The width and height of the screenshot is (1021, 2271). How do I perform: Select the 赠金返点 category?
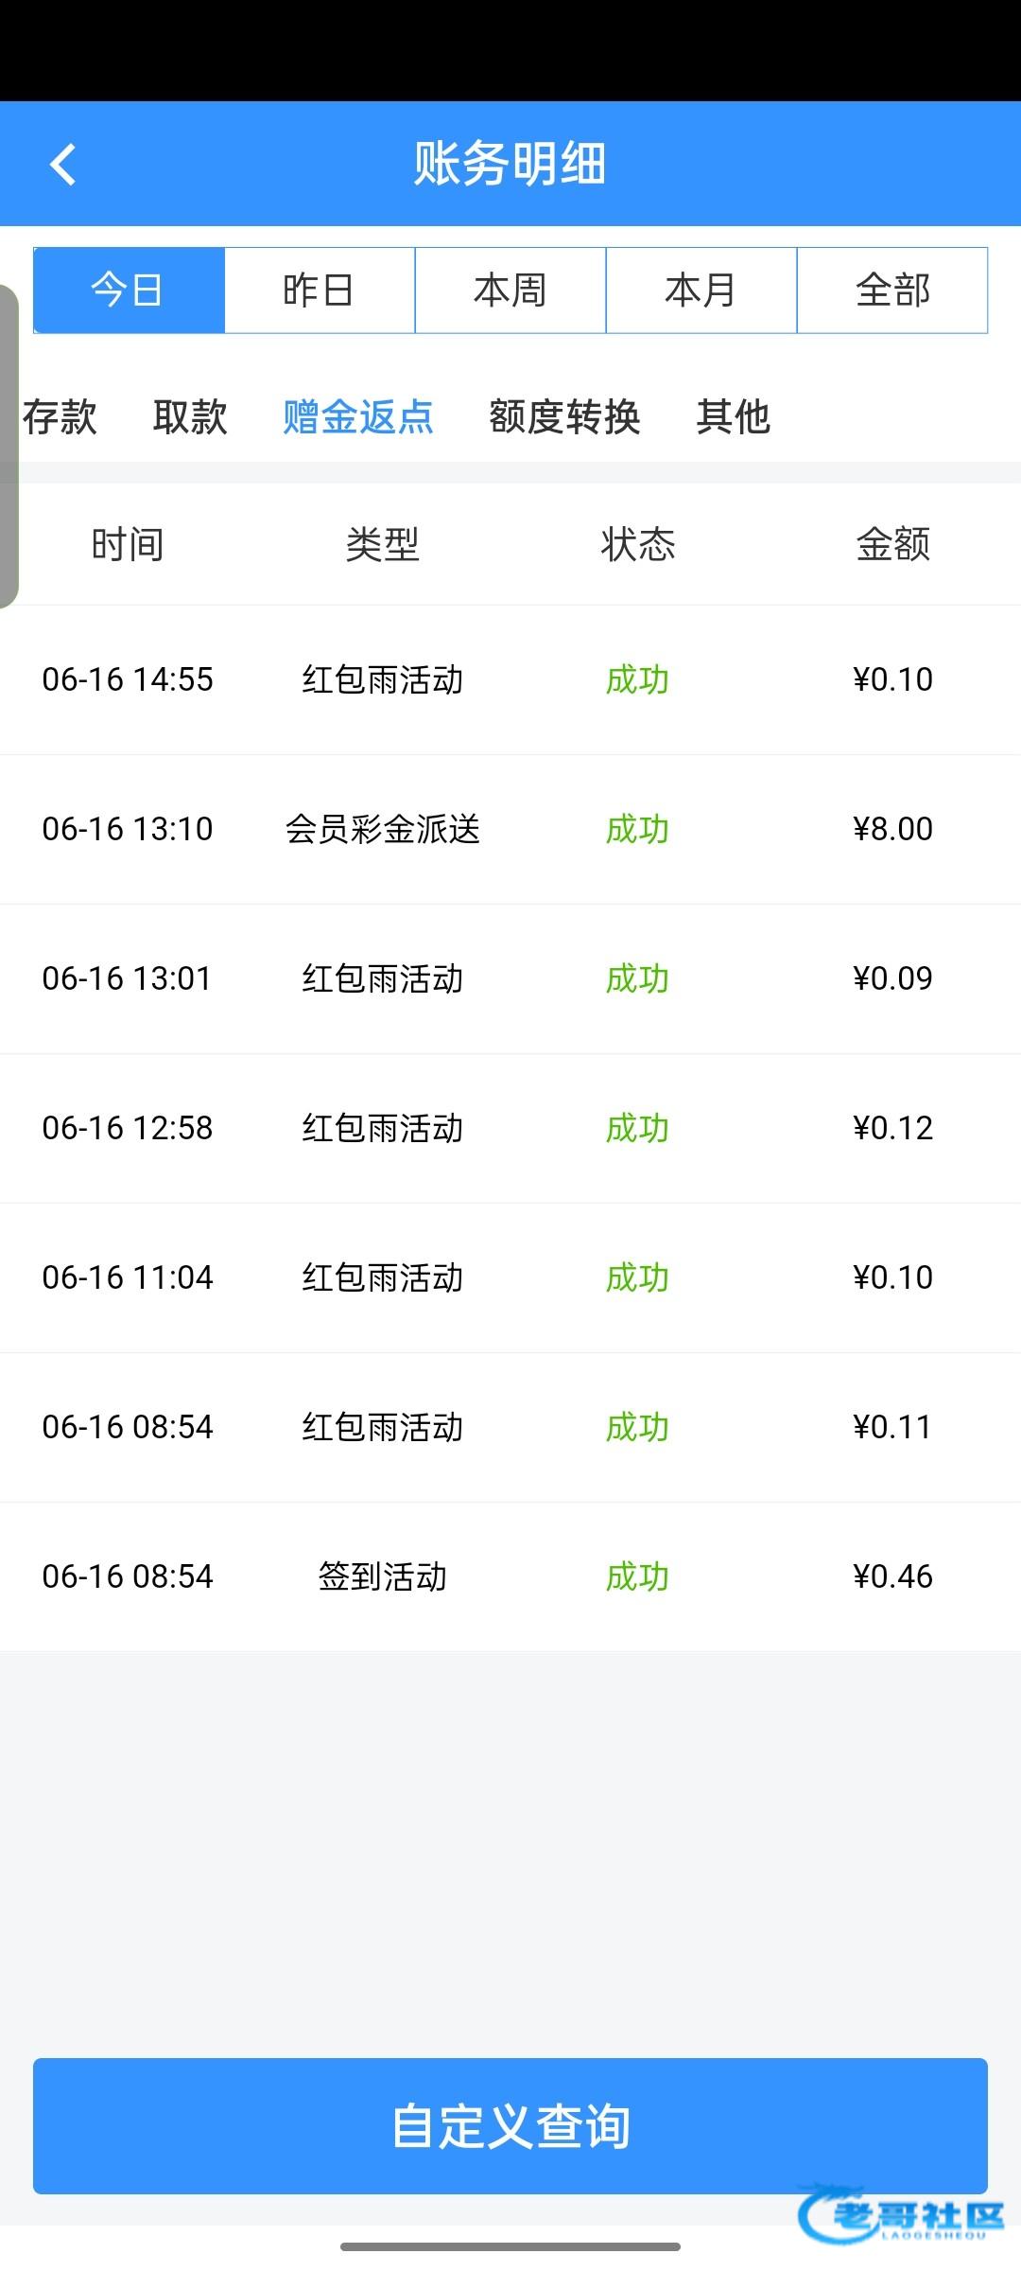pyautogui.click(x=358, y=416)
